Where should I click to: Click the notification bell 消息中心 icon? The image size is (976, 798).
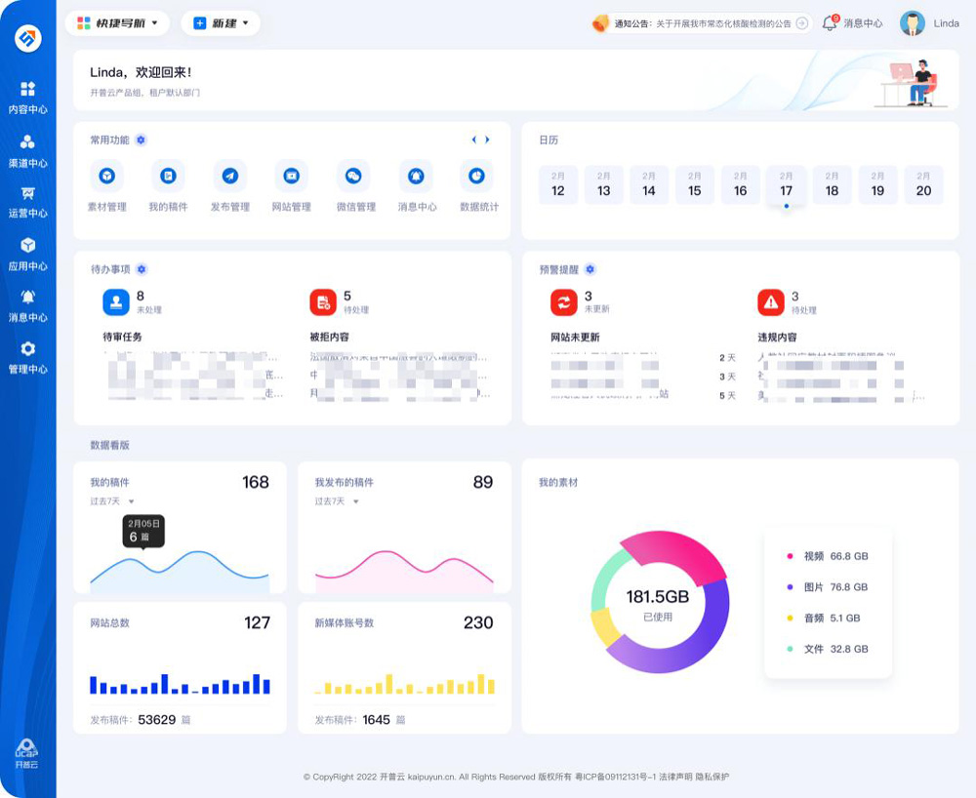(829, 23)
